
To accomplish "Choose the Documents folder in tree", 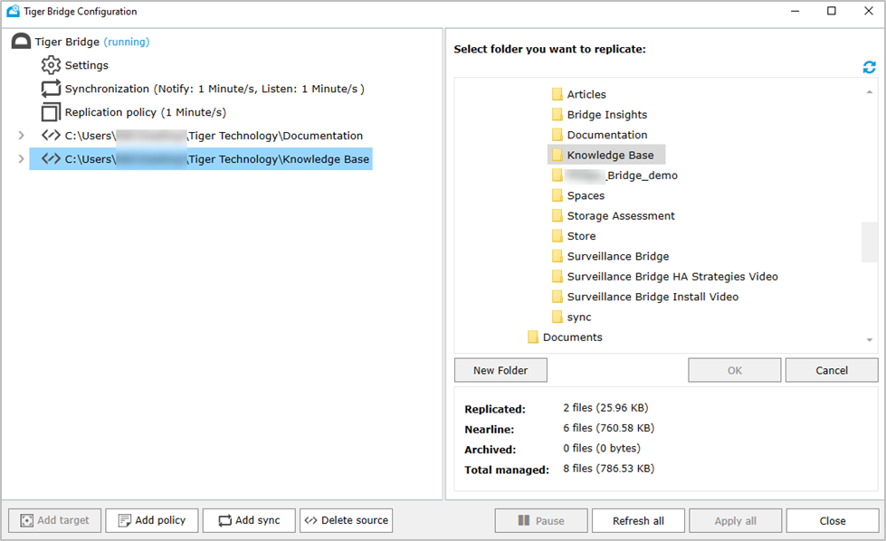I will 572,337.
